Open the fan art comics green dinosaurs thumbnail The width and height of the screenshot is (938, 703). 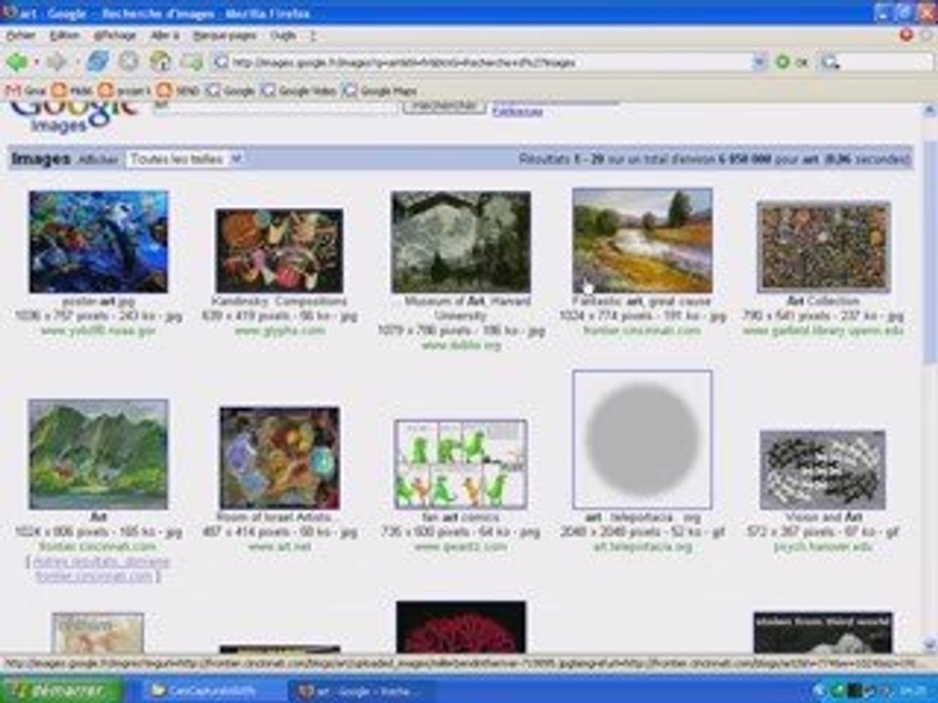[x=460, y=464]
